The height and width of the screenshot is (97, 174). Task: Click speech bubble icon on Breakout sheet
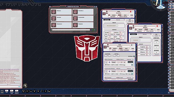(x=160, y=26)
